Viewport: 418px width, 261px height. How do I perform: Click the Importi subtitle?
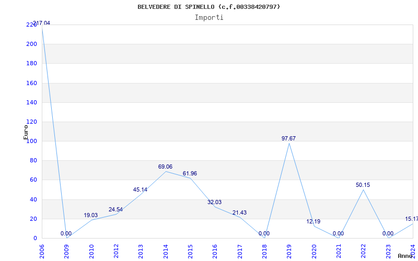(209, 18)
